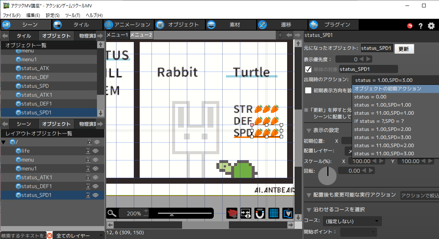Enable the 初期表示方向を設定 checkbox
Image resolution: width=439 pixels, height=239 pixels.
point(309,90)
